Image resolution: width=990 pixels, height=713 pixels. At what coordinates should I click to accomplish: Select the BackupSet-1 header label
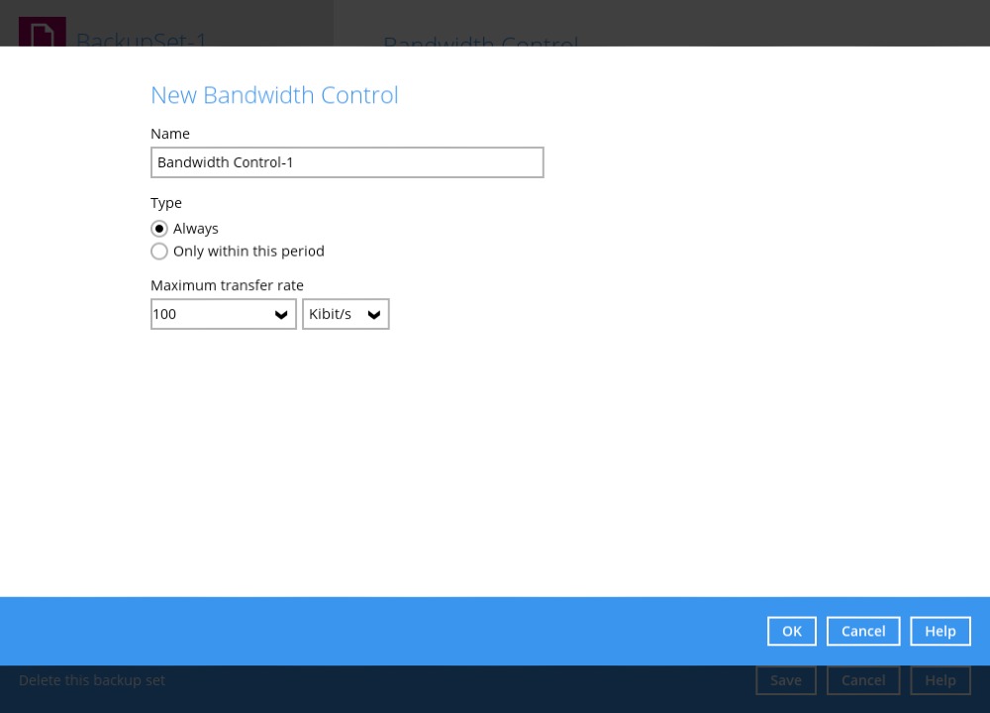142,41
